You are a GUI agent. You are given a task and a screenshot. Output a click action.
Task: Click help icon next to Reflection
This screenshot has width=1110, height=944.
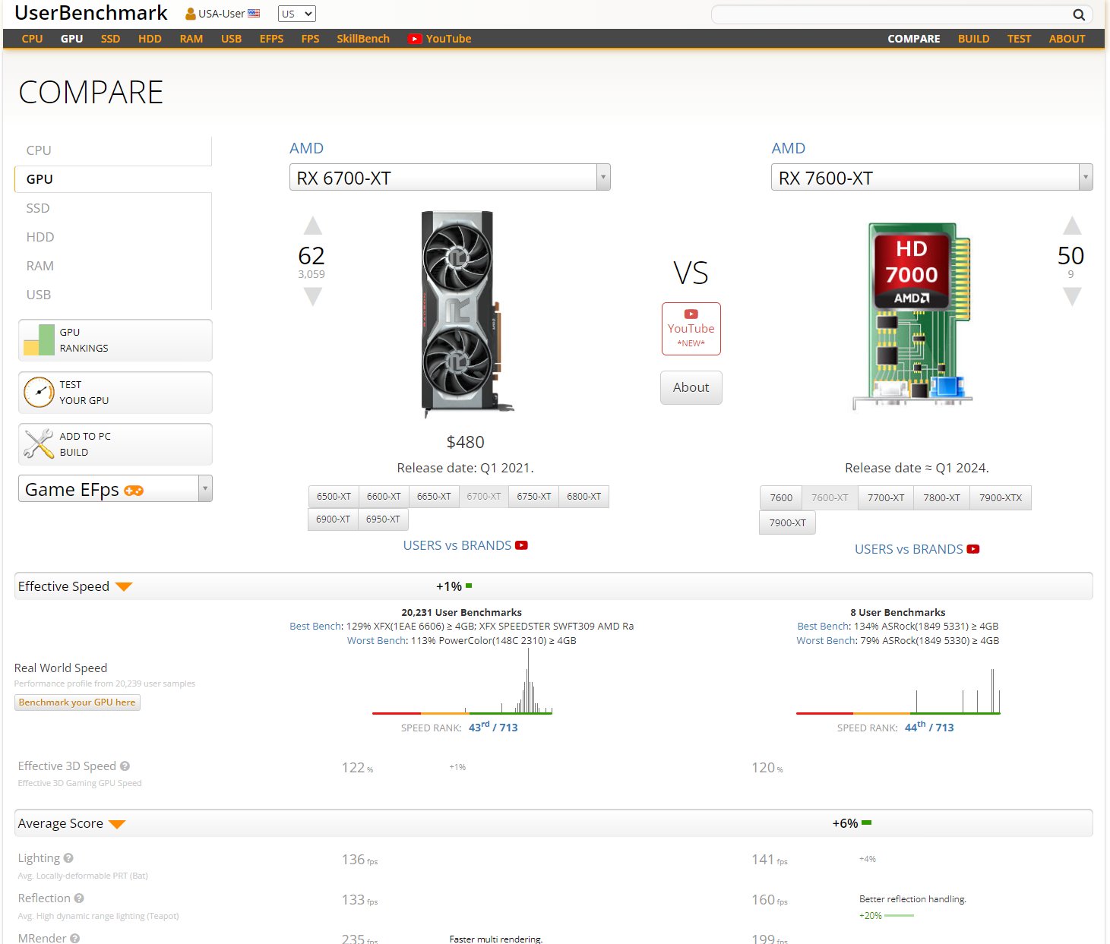(x=79, y=898)
